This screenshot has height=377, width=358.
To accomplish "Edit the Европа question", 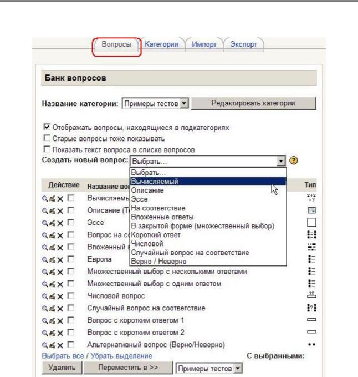I will point(52,259).
